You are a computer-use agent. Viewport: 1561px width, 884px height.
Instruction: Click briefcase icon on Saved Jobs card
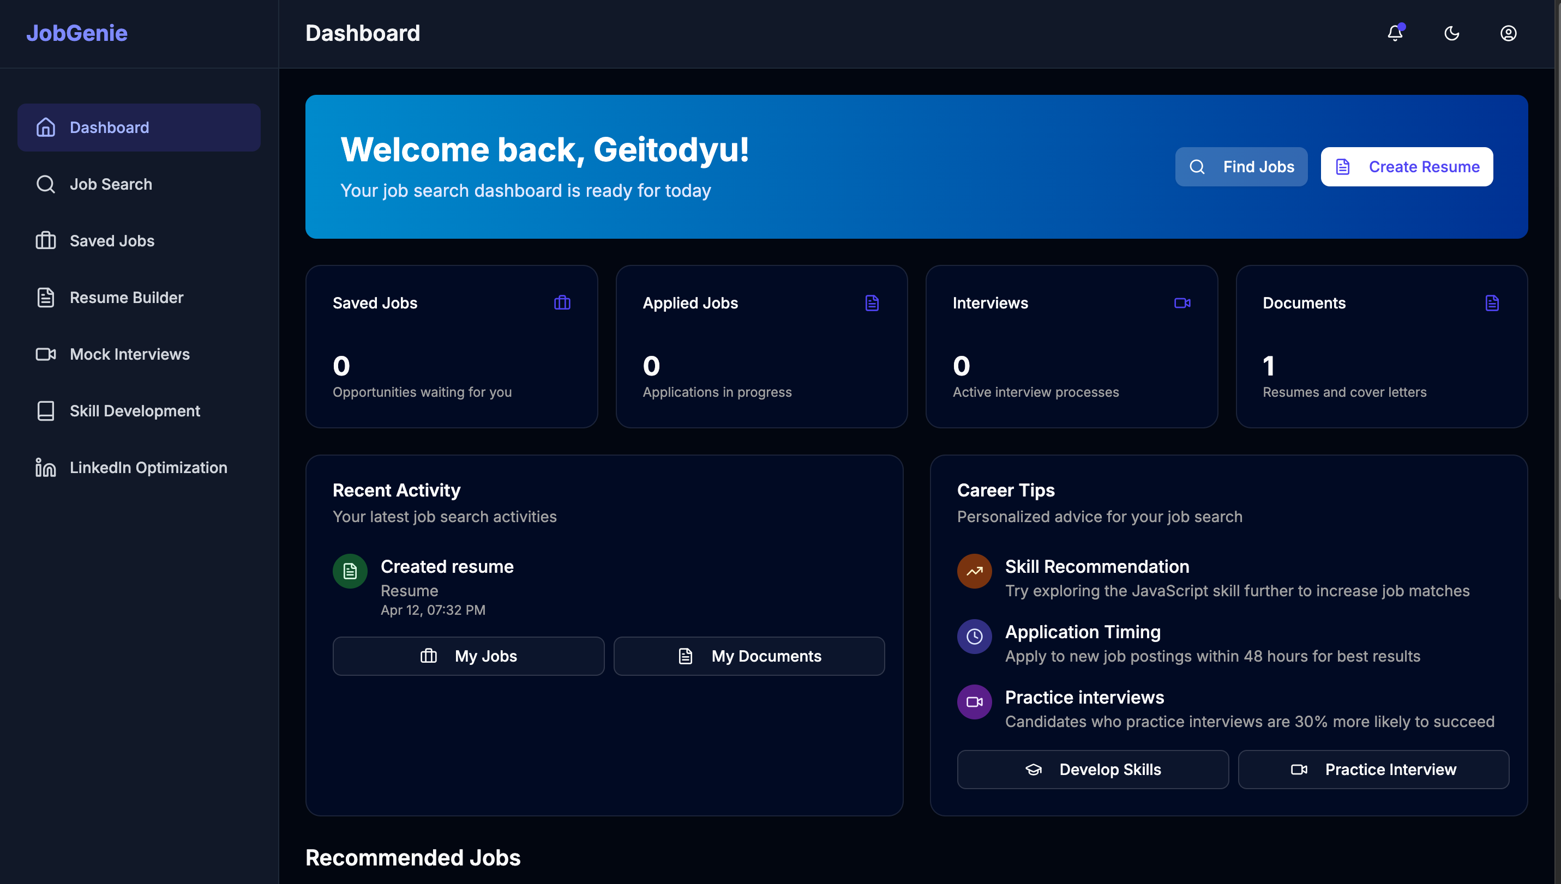(562, 302)
